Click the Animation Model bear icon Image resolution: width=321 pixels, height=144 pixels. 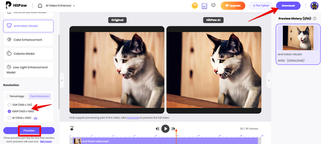[9, 26]
